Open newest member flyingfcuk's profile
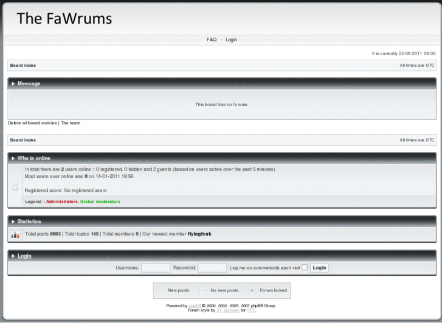Image resolution: width=442 pixels, height=331 pixels. point(199,234)
